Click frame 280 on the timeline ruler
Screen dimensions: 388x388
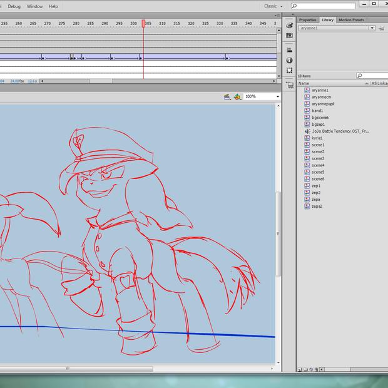coord(76,23)
